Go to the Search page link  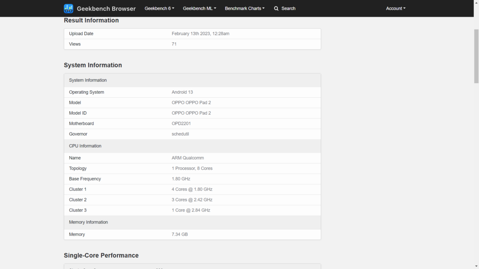click(288, 8)
